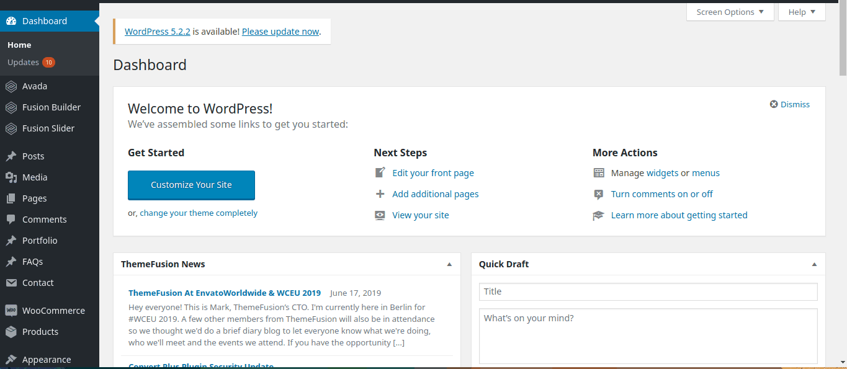This screenshot has width=847, height=369.
Task: Click the Comments bubble icon
Action: click(x=11, y=220)
